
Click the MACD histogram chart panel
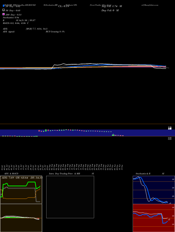click(21, 218)
